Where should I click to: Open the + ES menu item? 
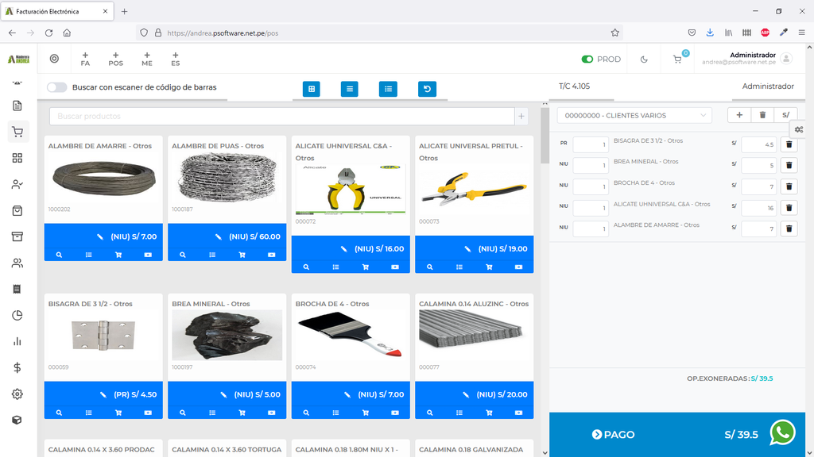[176, 59]
